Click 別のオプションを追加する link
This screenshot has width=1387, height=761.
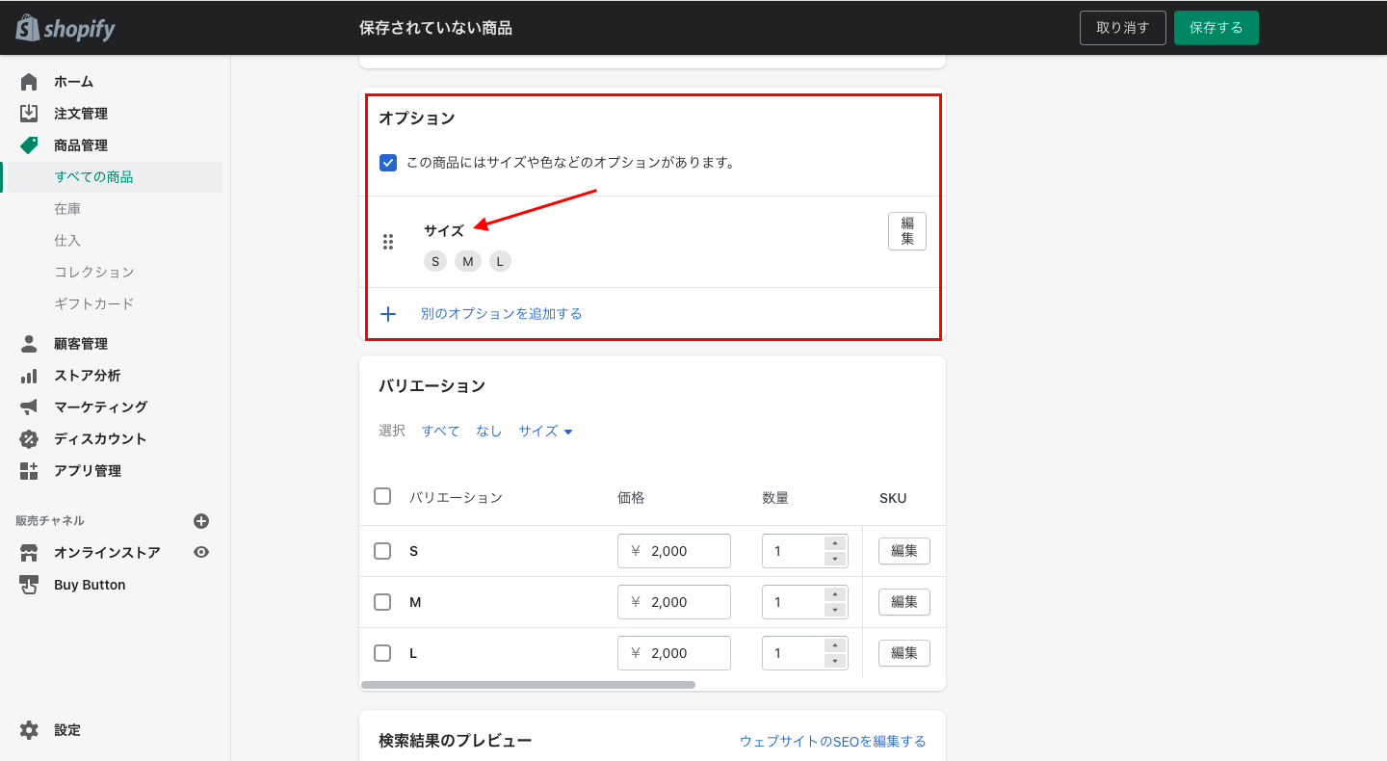[502, 314]
